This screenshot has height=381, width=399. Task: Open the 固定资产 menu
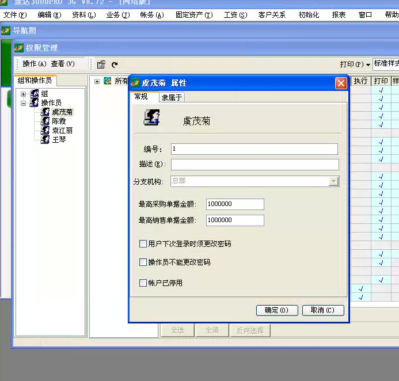click(x=193, y=15)
